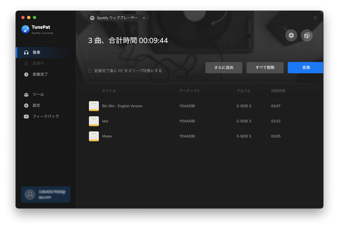Viewport: 339px width, 229px height.
Task: Click the account info panel
Action: [46, 194]
